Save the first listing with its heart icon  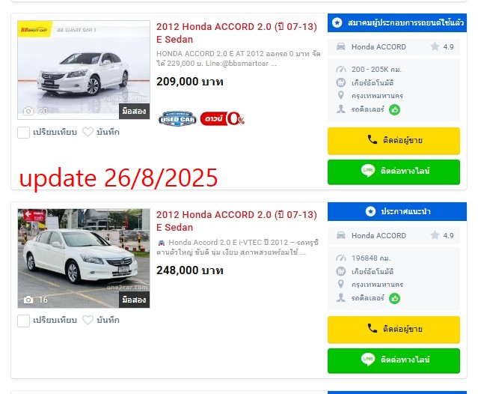coord(88,132)
